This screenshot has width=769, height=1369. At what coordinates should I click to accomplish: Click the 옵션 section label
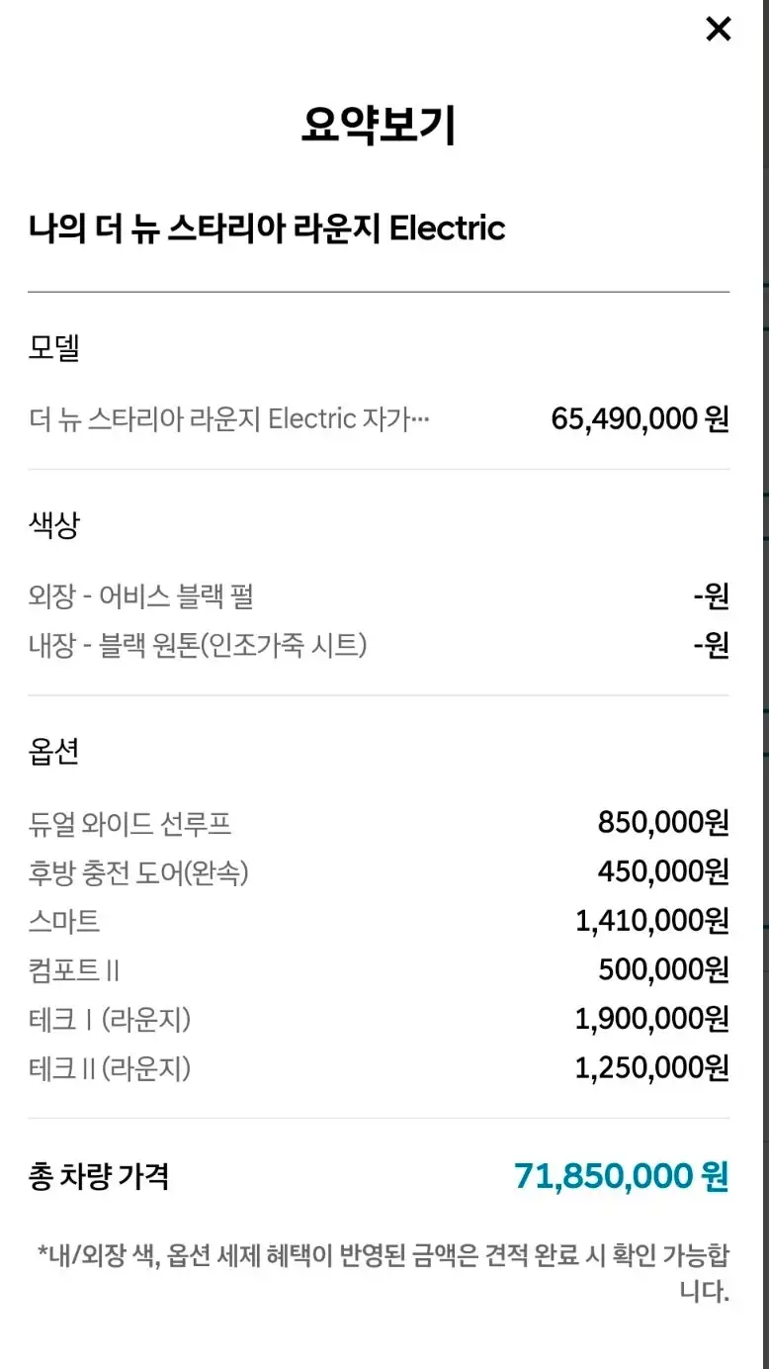pyautogui.click(x=53, y=752)
